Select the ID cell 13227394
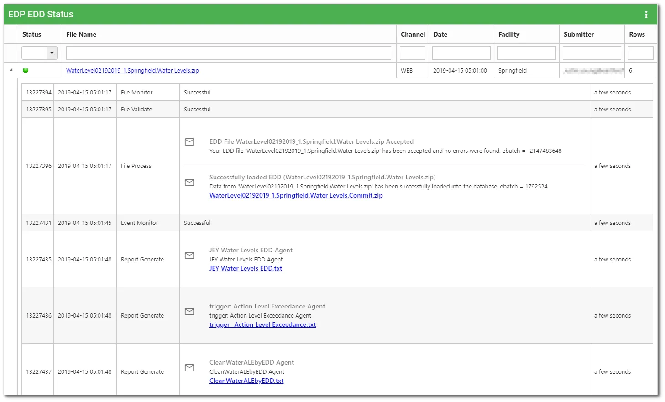Screen dimensions: 665x402 pos(39,92)
